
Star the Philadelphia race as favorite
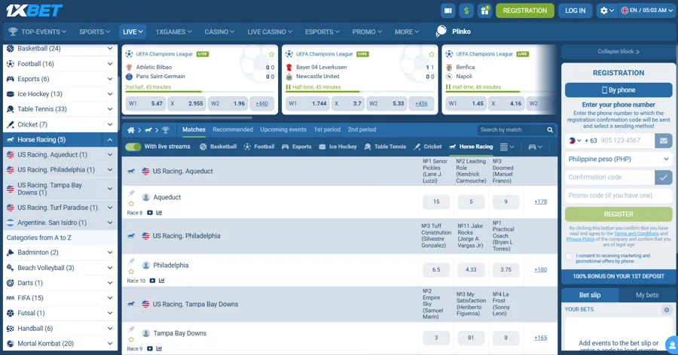131,272
